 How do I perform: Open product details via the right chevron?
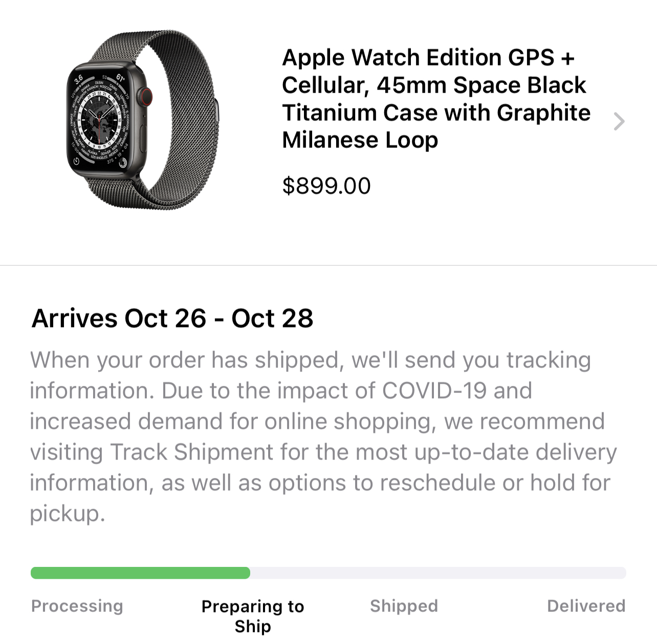pyautogui.click(x=619, y=121)
